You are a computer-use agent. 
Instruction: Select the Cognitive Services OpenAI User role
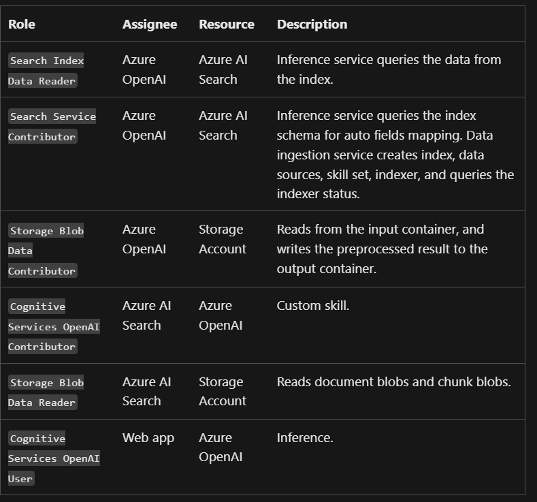[54, 458]
